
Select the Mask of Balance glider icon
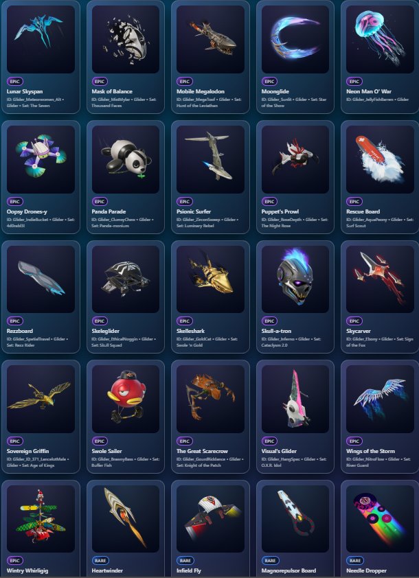126,39
